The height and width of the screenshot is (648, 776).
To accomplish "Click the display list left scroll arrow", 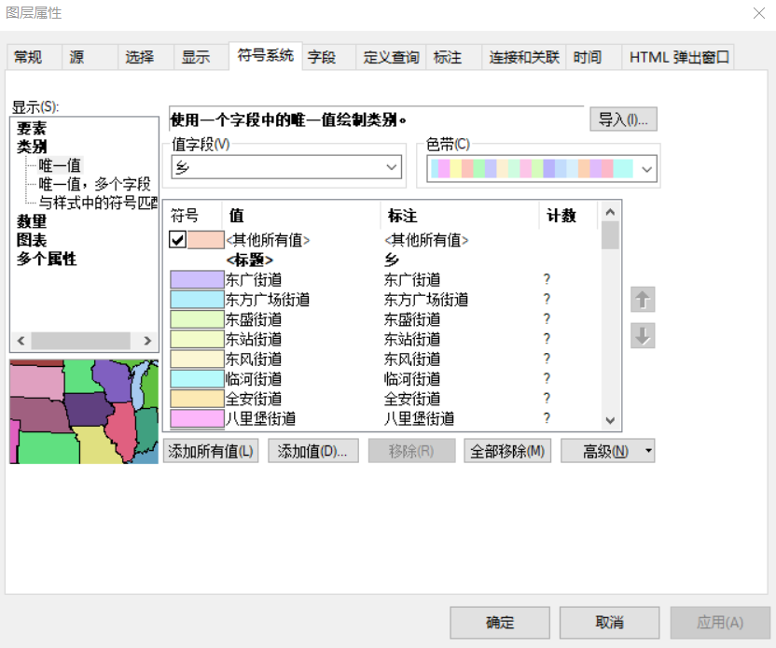I will [x=21, y=341].
